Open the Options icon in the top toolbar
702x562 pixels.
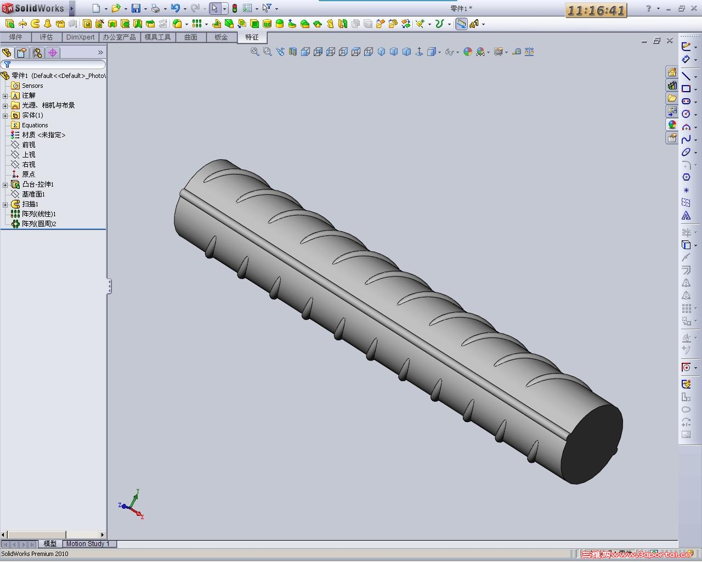(247, 8)
